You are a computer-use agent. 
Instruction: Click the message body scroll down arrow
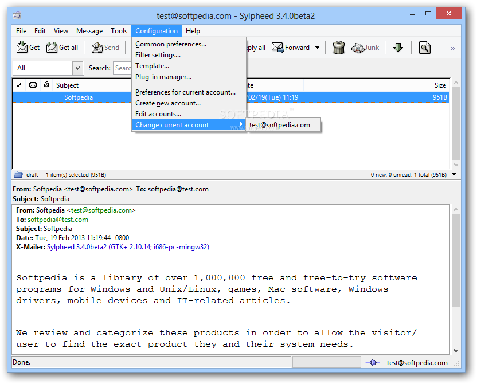[456, 351]
